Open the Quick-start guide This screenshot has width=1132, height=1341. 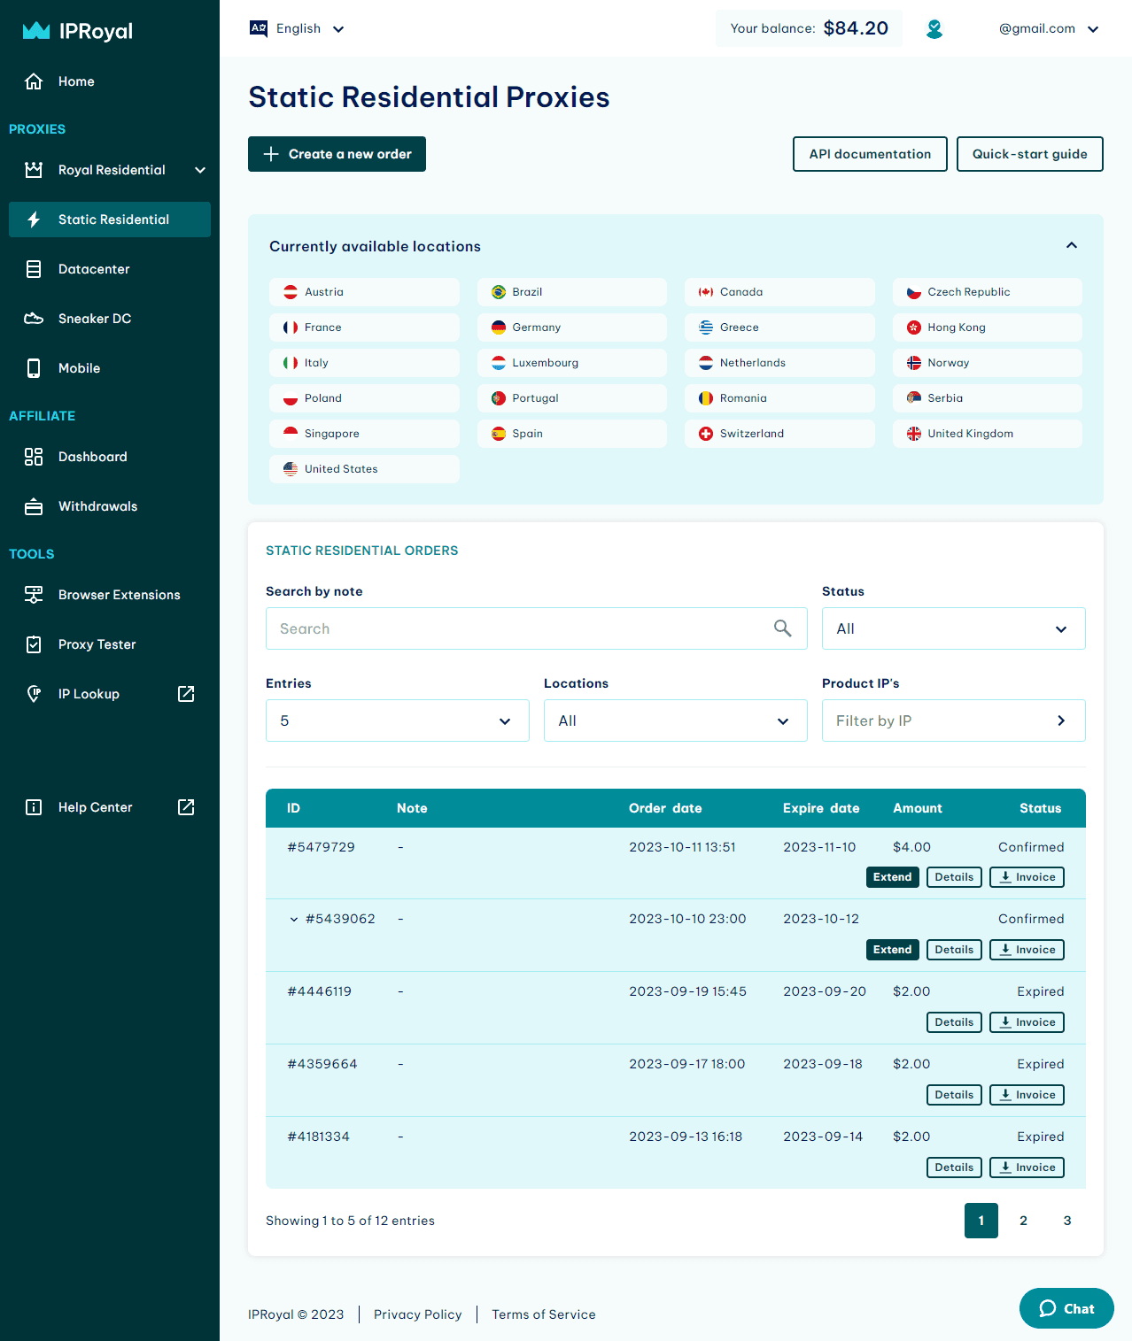click(x=1030, y=154)
